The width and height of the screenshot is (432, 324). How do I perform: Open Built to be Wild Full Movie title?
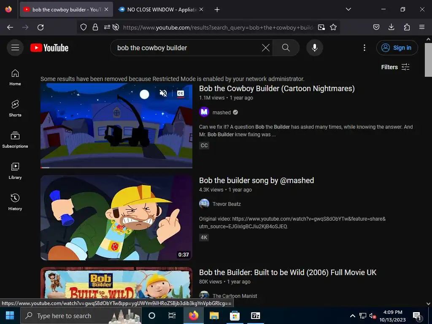288,273
